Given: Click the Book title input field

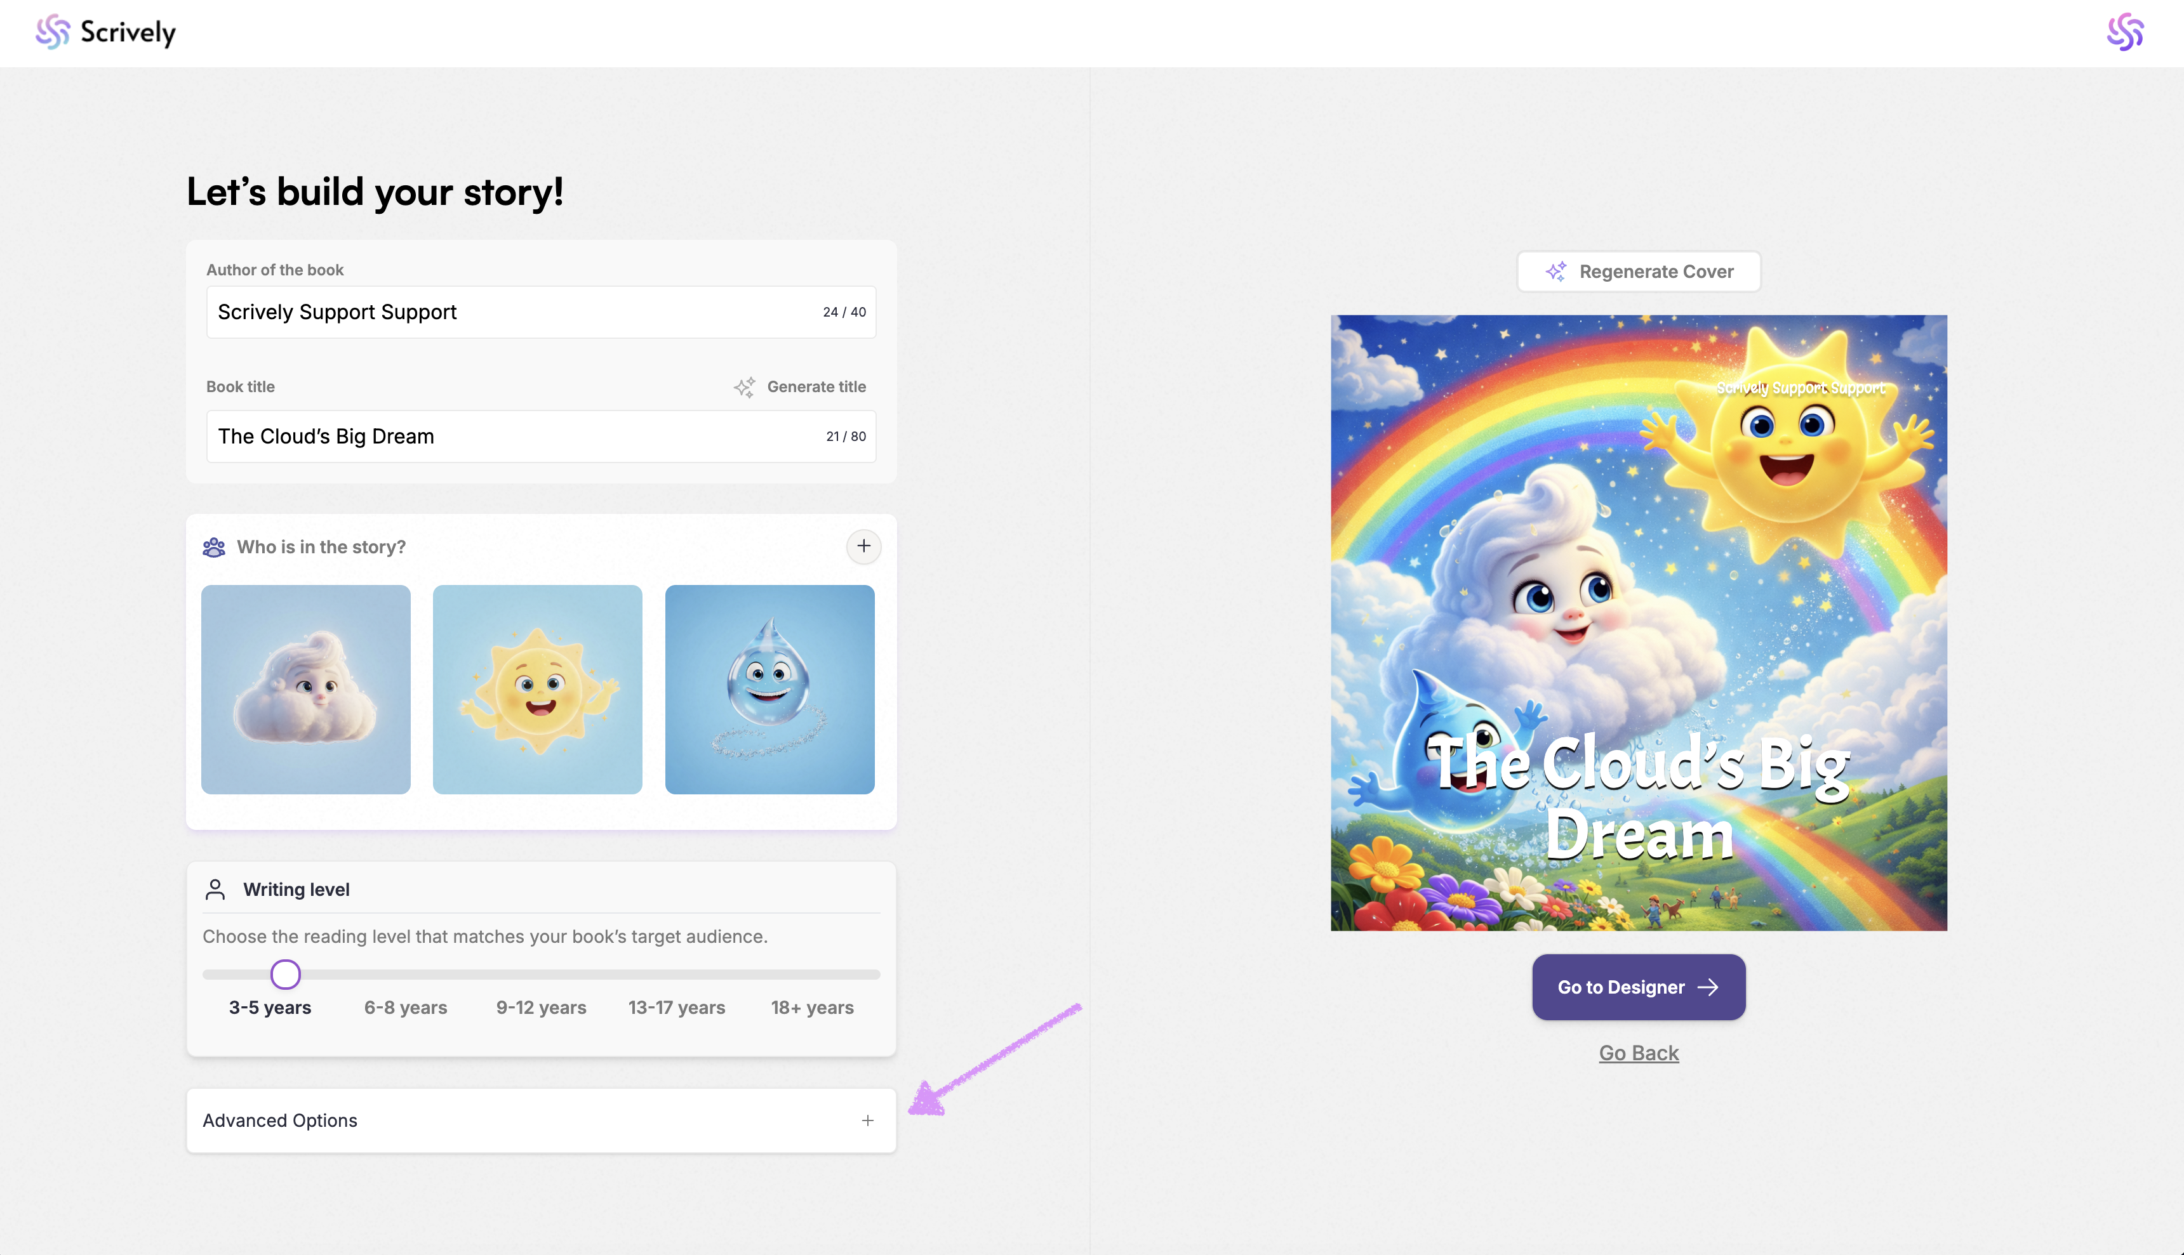Looking at the screenshot, I should tap(517, 437).
